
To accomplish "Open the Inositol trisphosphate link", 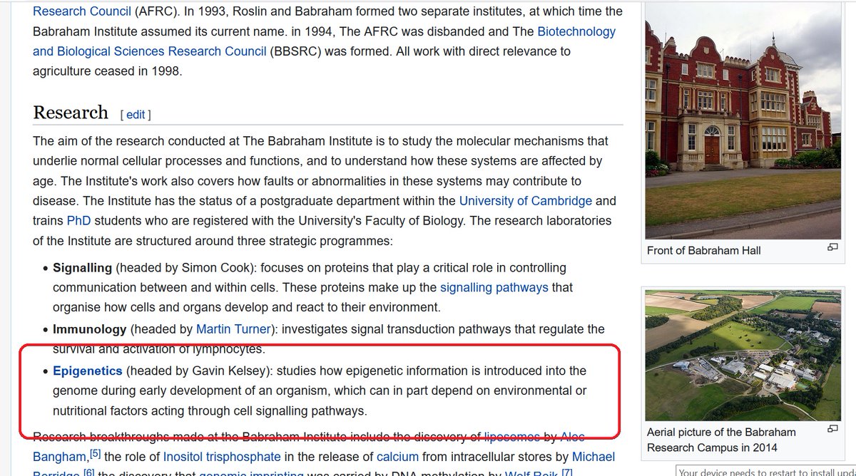I will tap(222, 457).
